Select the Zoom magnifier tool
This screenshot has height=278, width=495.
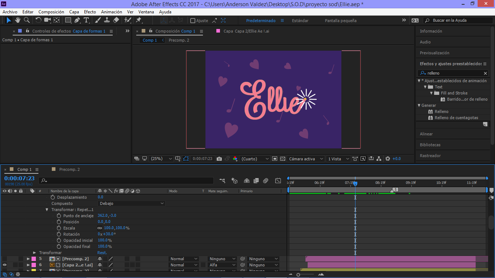click(27, 20)
